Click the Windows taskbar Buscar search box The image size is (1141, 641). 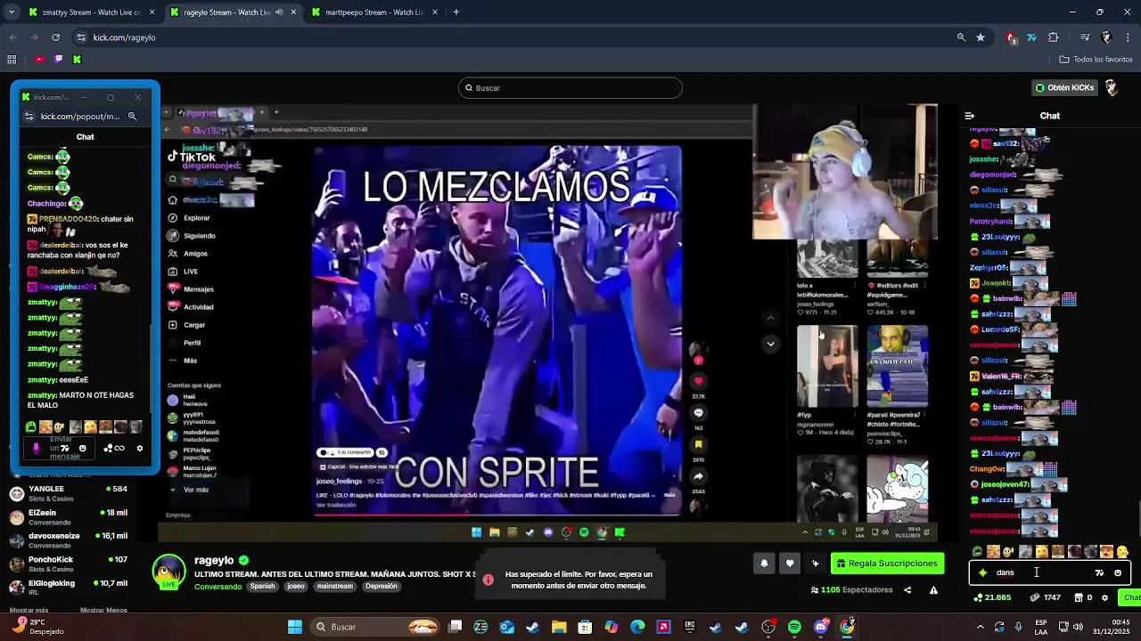tap(374, 627)
